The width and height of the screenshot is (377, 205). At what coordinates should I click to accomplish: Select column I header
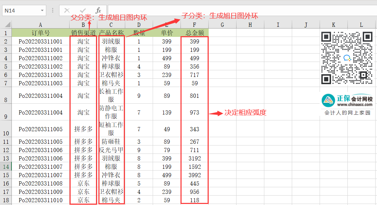278,25
